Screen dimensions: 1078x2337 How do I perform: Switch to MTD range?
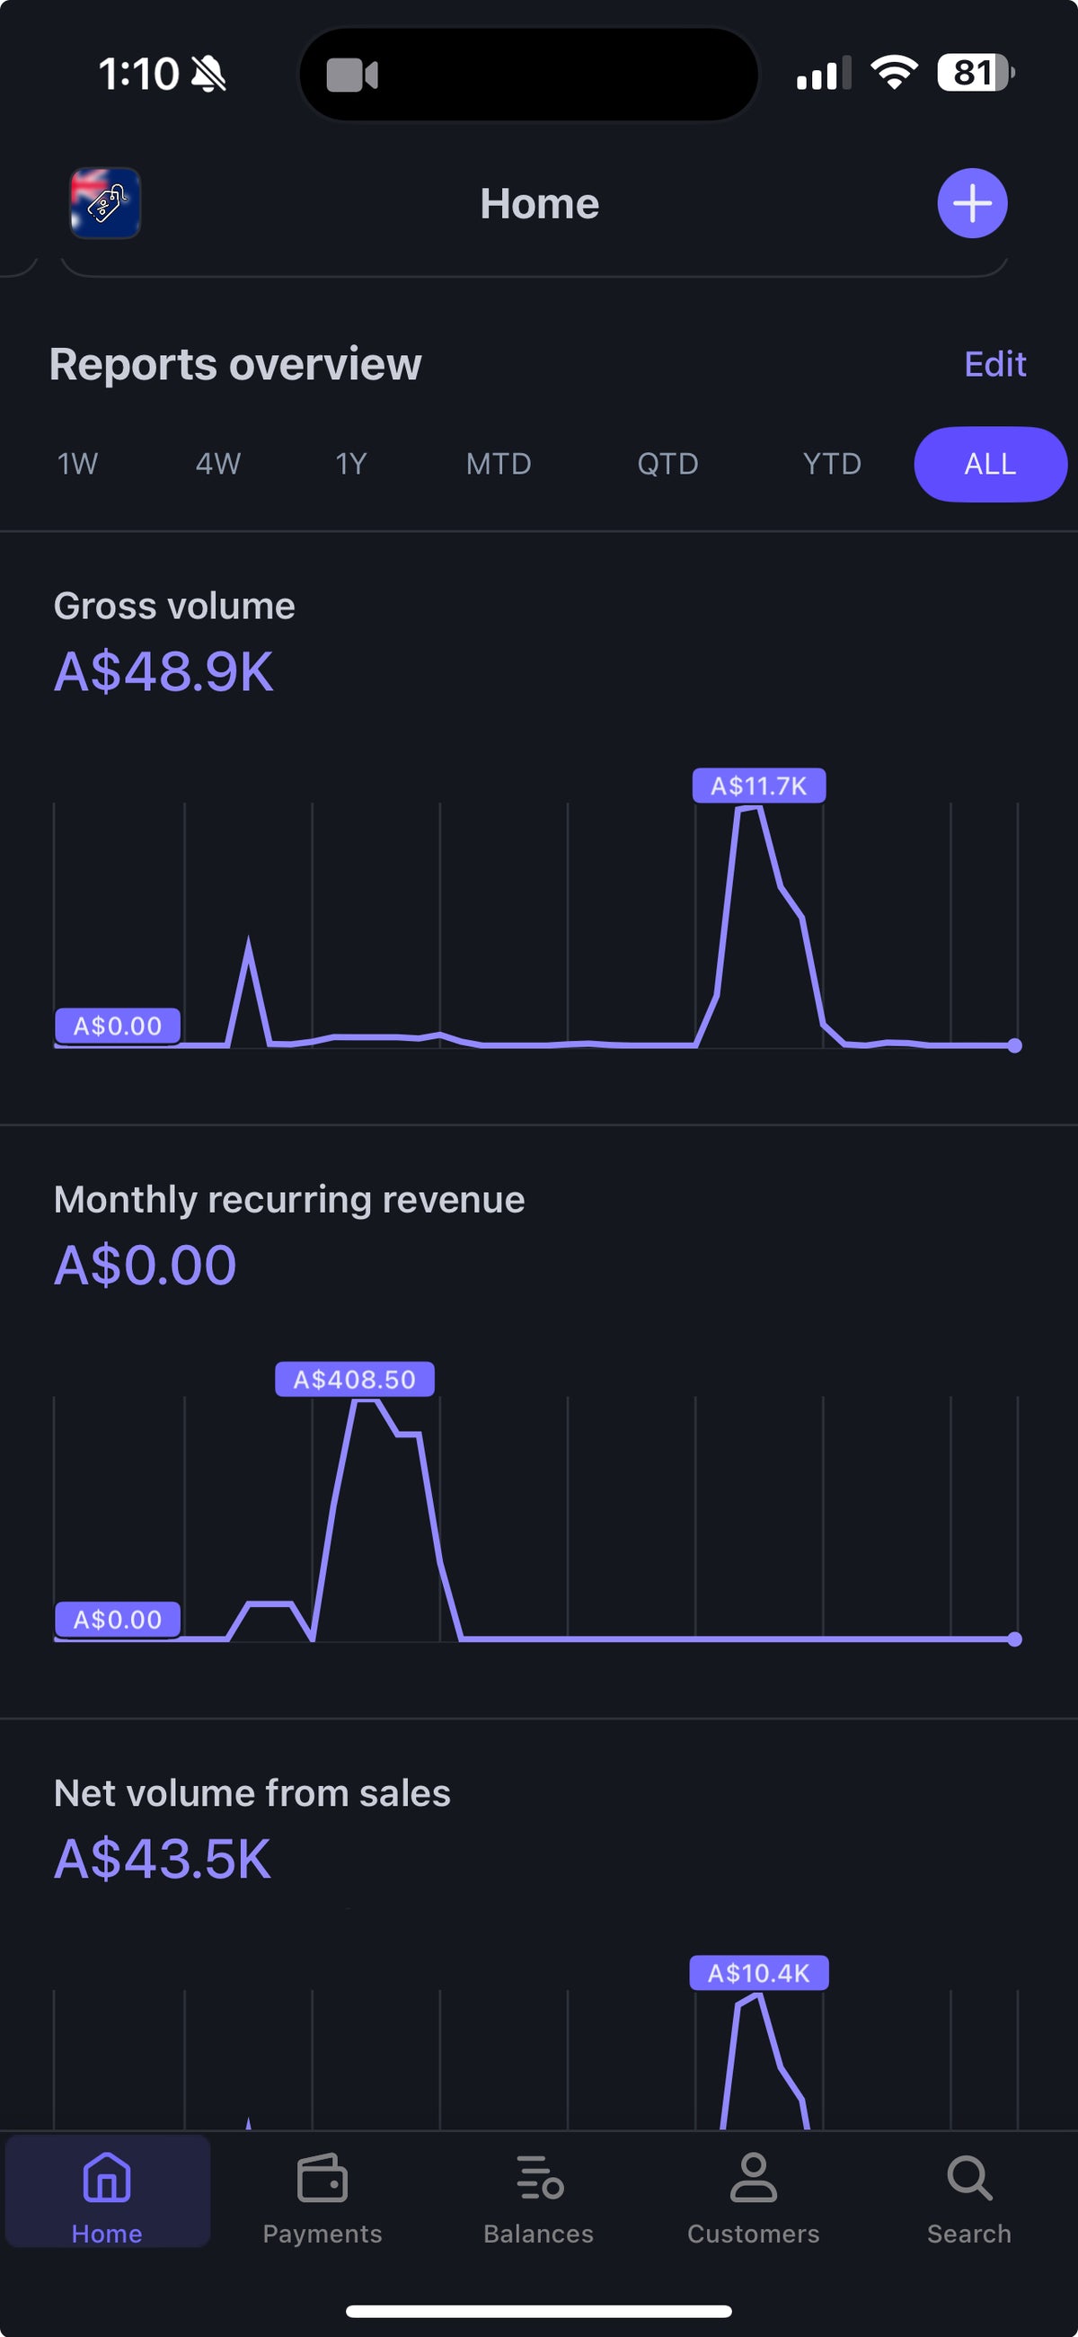(x=498, y=465)
